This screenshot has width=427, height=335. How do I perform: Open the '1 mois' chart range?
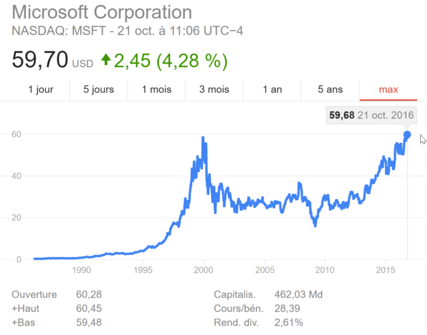pyautogui.click(x=156, y=90)
